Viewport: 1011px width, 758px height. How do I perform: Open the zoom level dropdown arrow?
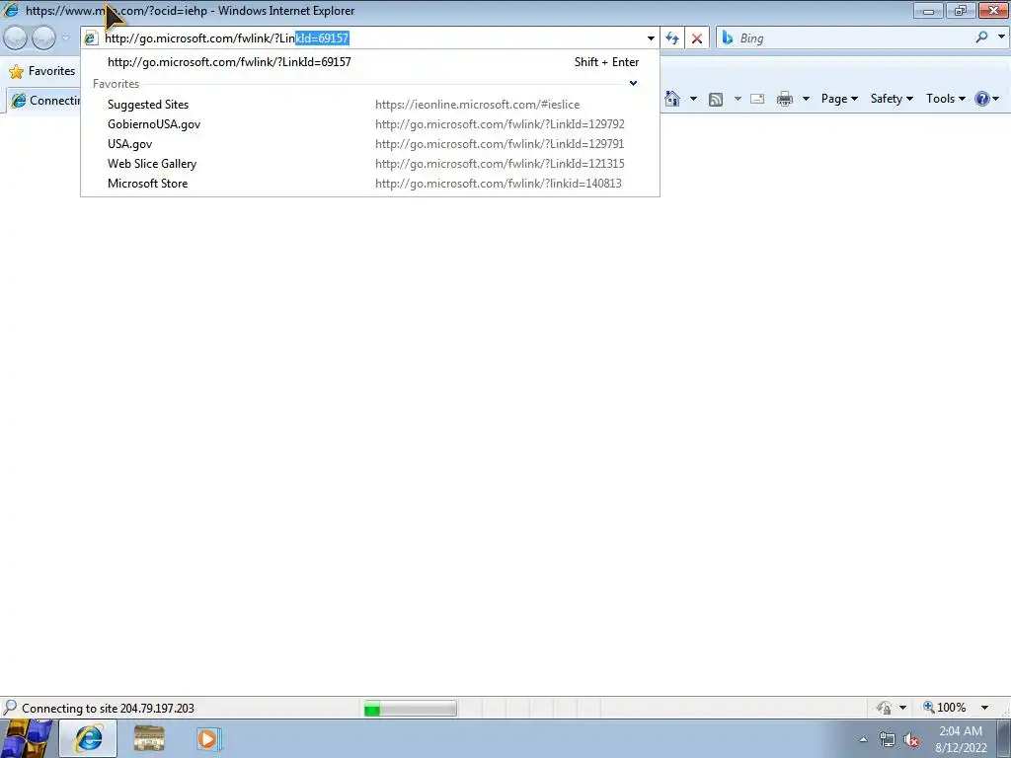pyautogui.click(x=984, y=708)
